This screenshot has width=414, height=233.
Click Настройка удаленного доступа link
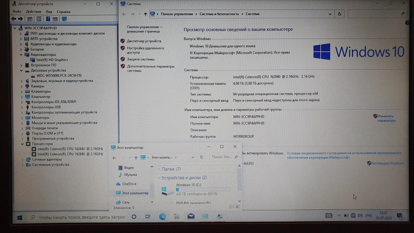(x=145, y=50)
